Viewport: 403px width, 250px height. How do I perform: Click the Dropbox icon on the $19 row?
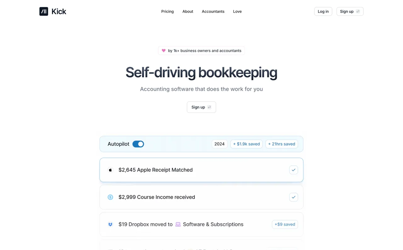tap(110, 224)
